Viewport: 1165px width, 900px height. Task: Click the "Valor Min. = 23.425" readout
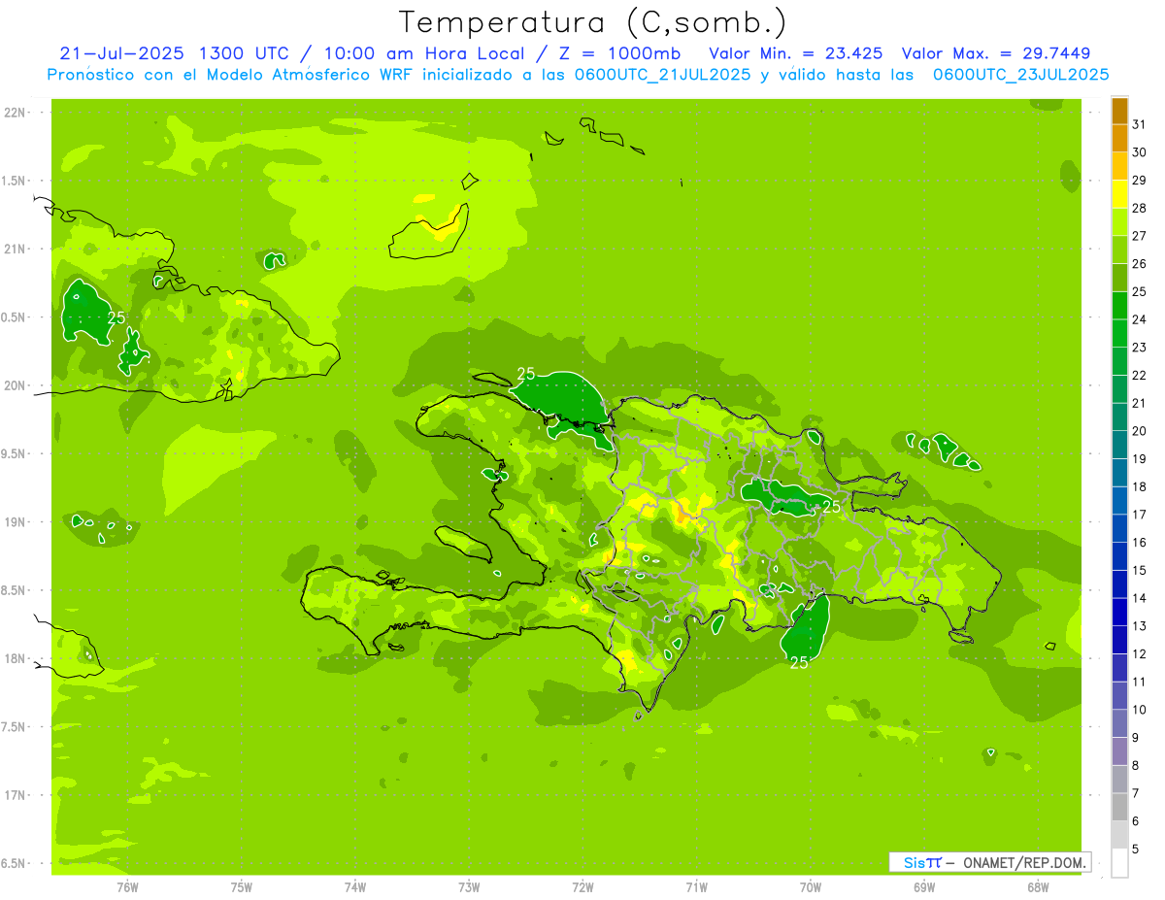pos(796,53)
